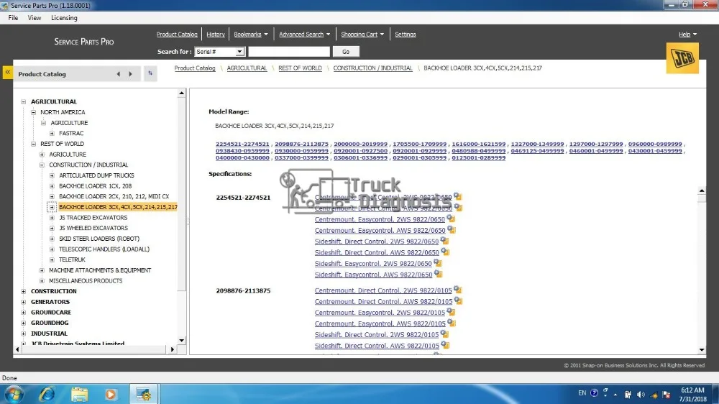Click the Action Center flag icon in the tray
The image size is (719, 404).
point(667,395)
